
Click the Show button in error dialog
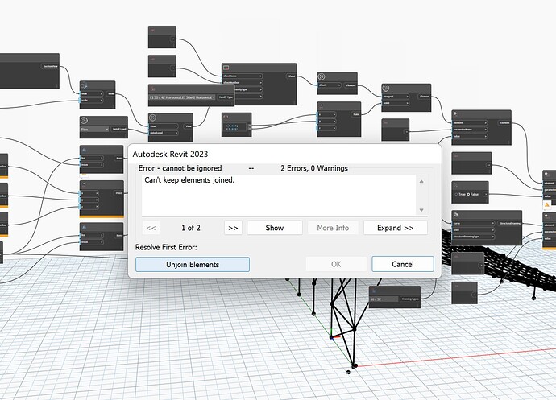click(275, 228)
